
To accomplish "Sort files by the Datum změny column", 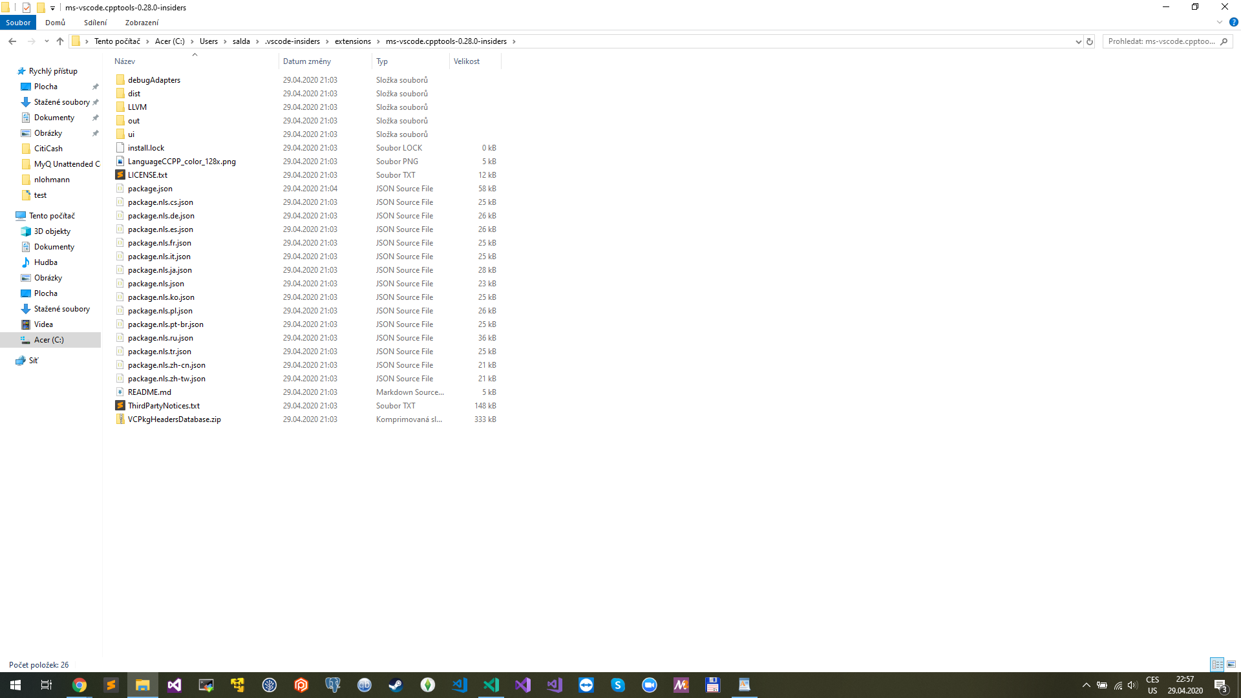I will tap(307, 61).
